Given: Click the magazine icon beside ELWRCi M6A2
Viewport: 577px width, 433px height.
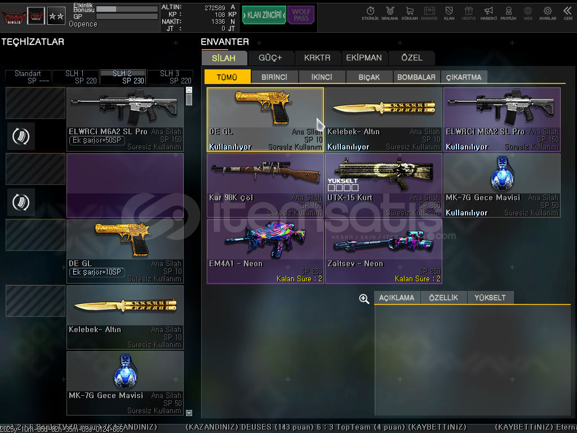Looking at the screenshot, I should [x=21, y=136].
